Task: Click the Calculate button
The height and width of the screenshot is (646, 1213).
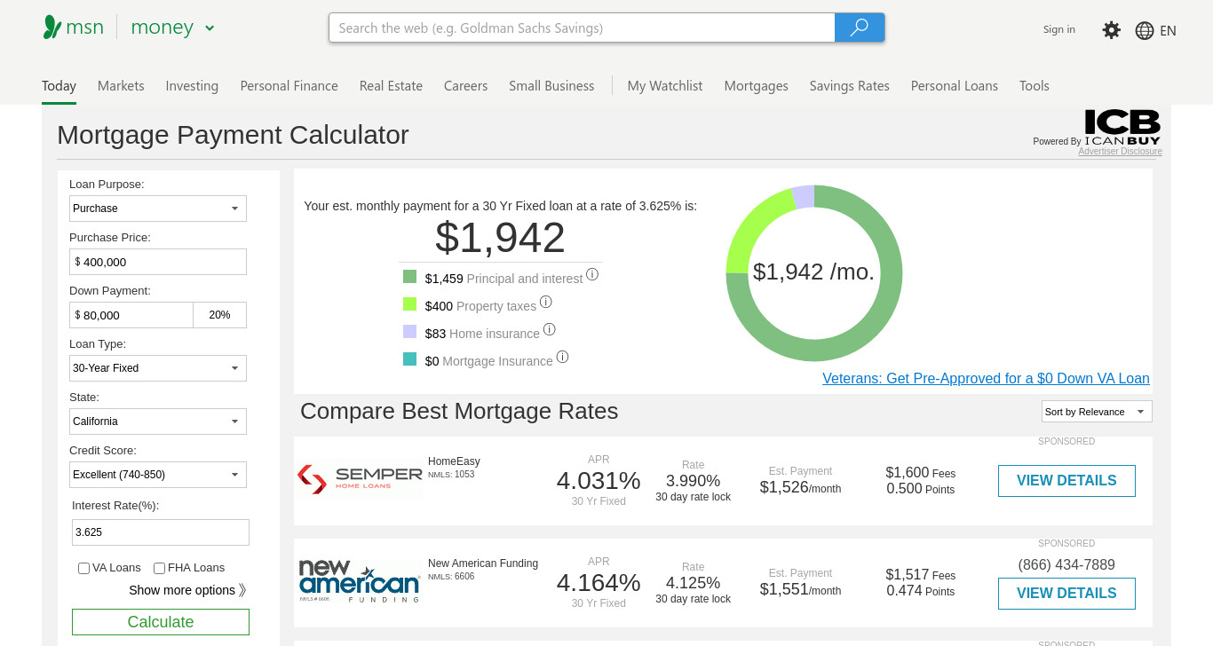Action: pos(161,622)
